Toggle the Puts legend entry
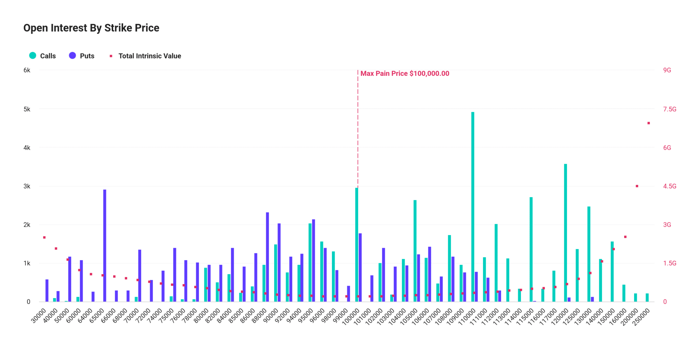This screenshot has width=700, height=350. click(82, 56)
